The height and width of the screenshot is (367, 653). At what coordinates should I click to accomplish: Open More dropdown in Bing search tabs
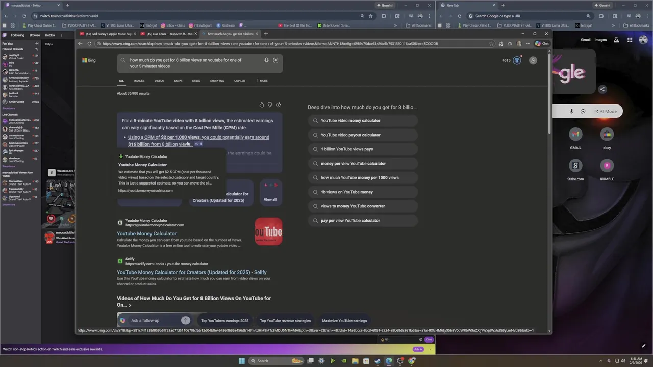tap(262, 81)
